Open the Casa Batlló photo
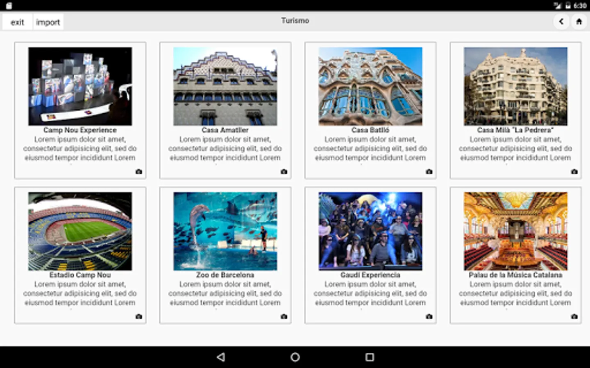The height and width of the screenshot is (368, 590). 370,86
